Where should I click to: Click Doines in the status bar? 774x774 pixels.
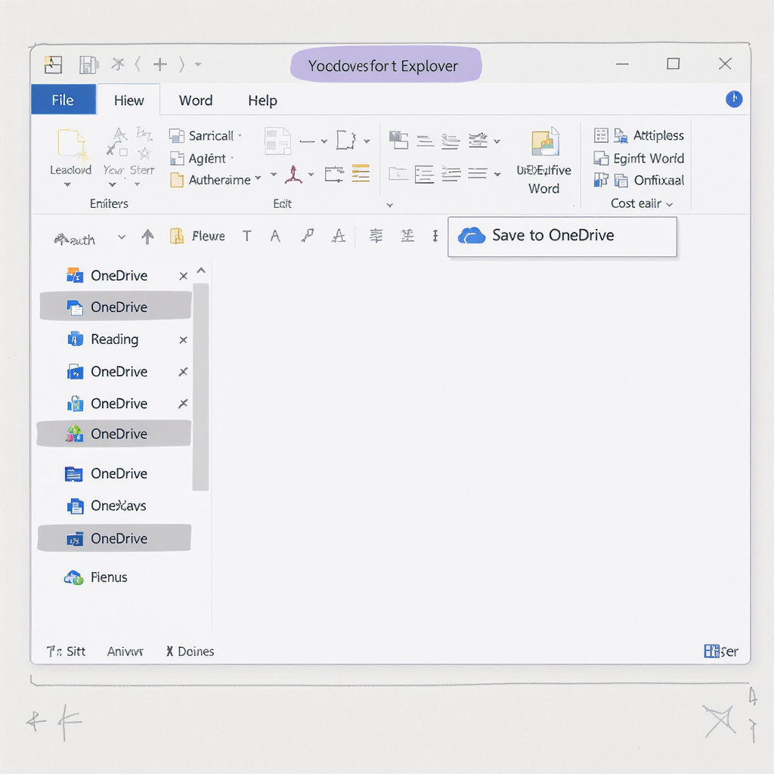point(196,652)
